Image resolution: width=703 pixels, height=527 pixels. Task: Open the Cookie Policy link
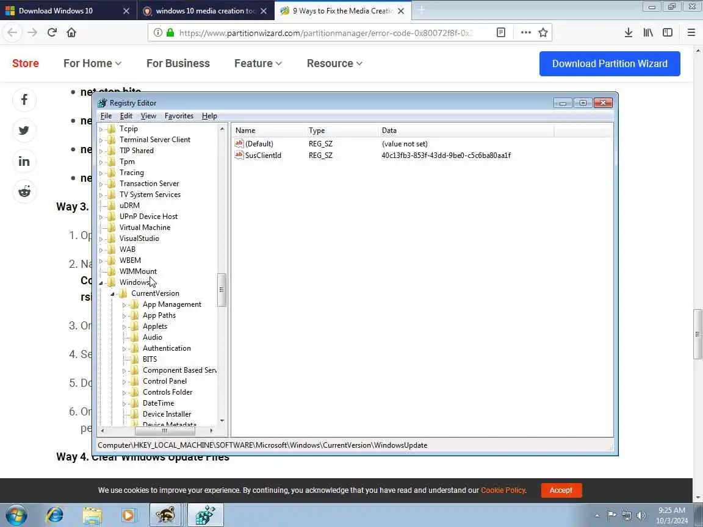click(503, 490)
